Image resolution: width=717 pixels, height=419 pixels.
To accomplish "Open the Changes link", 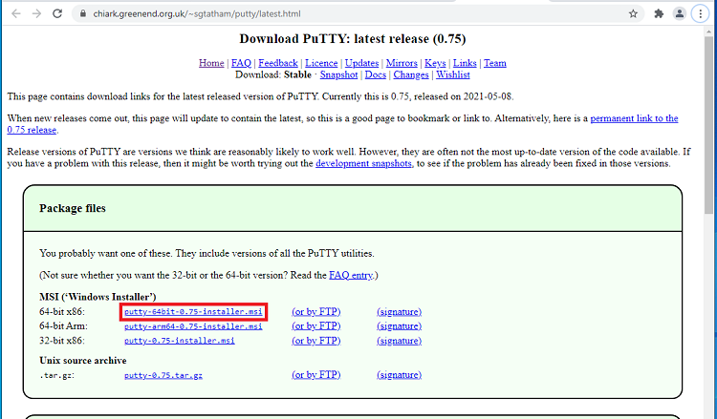I will (411, 74).
